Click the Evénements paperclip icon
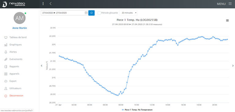The height and width of the screenshot is (112, 235). point(6,59)
